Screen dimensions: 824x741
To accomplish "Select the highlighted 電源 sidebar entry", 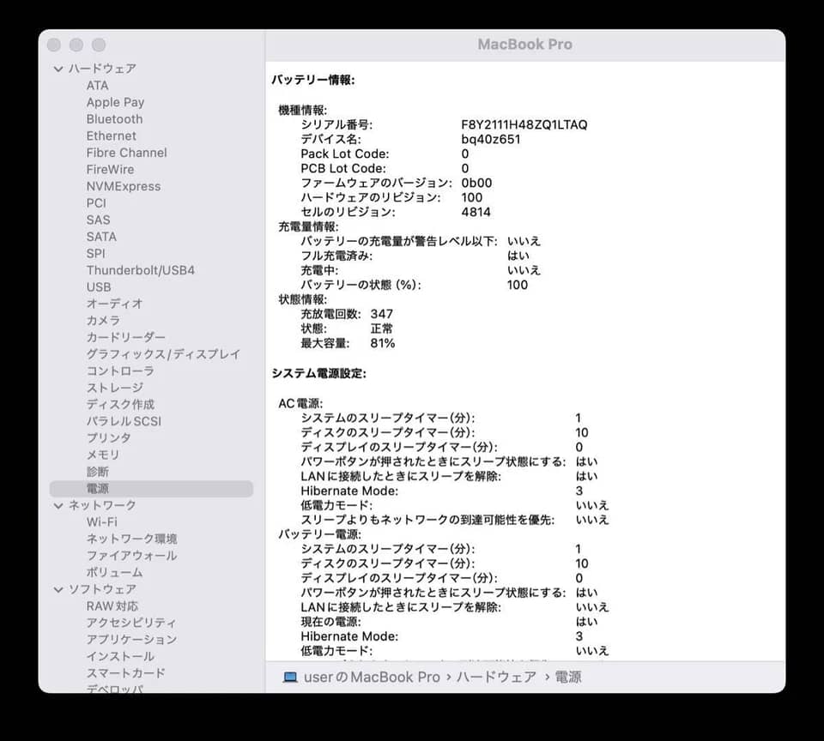I will [x=151, y=488].
